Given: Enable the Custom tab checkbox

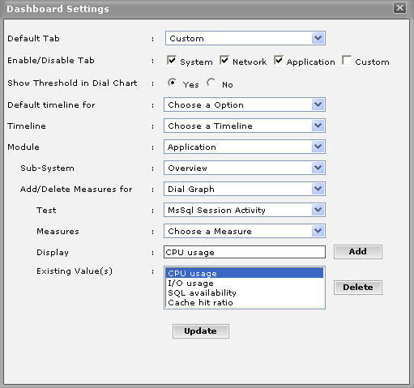Looking at the screenshot, I should pos(347,60).
